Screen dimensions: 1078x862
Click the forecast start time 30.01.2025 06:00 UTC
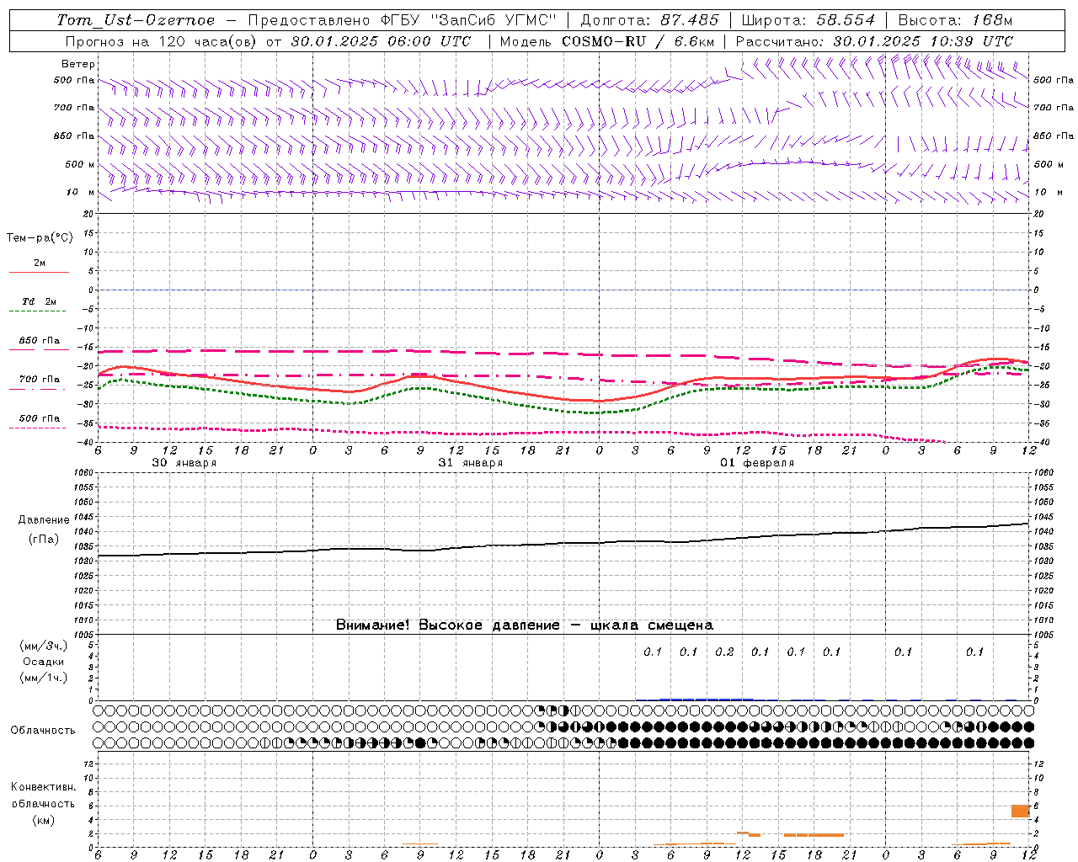pyautogui.click(x=381, y=41)
